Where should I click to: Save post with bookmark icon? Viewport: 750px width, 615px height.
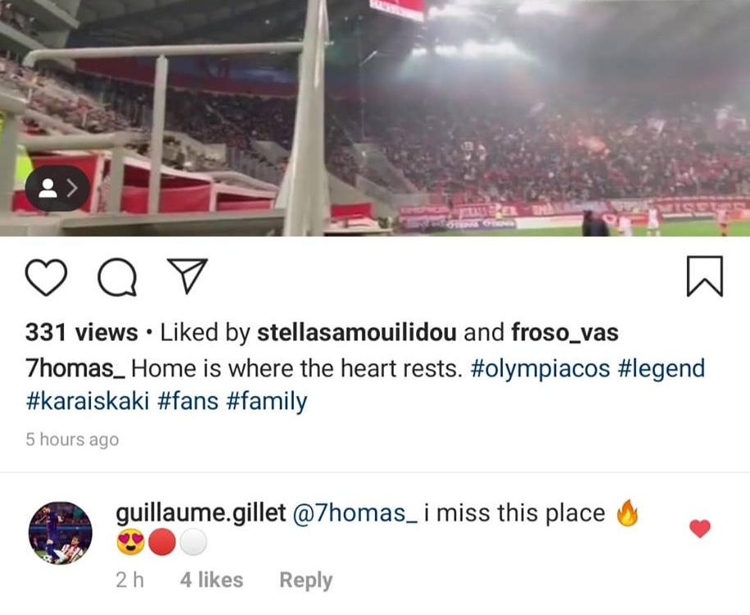pos(704,276)
